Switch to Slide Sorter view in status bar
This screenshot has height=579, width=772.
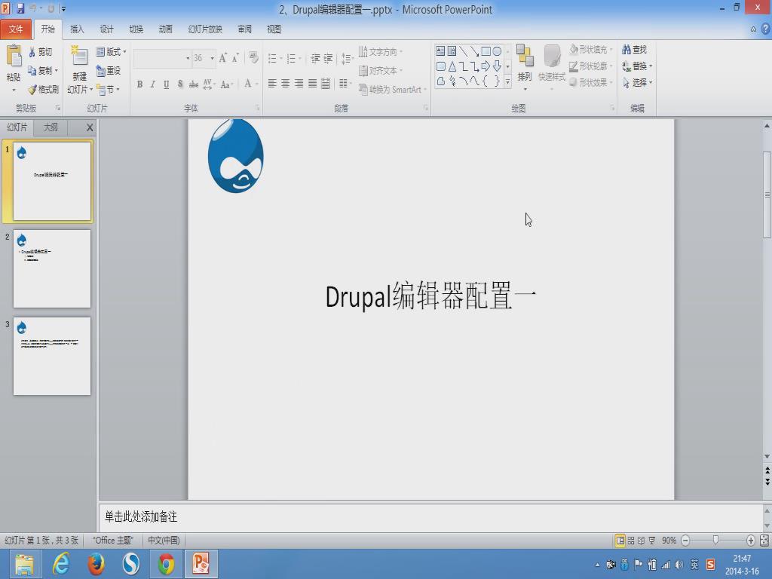631,541
